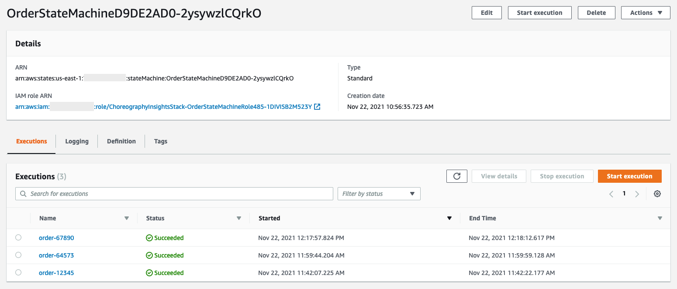
Task: Open the Actions dropdown menu
Action: pyautogui.click(x=646, y=12)
